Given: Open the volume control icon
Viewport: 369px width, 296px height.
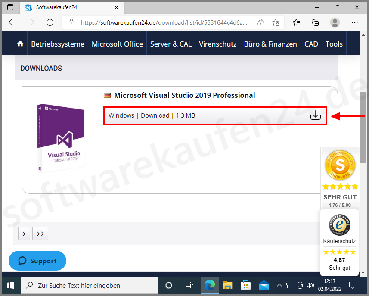Looking at the screenshot, I should pyautogui.click(x=310, y=285).
